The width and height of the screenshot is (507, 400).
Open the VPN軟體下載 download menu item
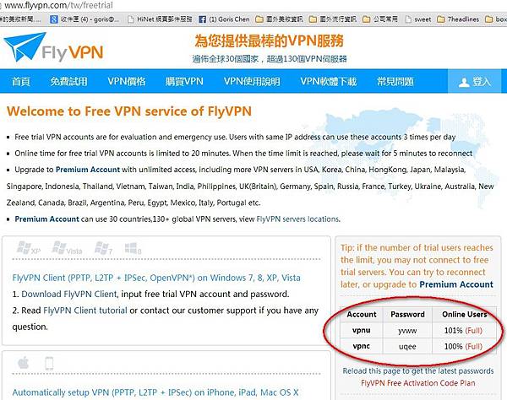328,81
